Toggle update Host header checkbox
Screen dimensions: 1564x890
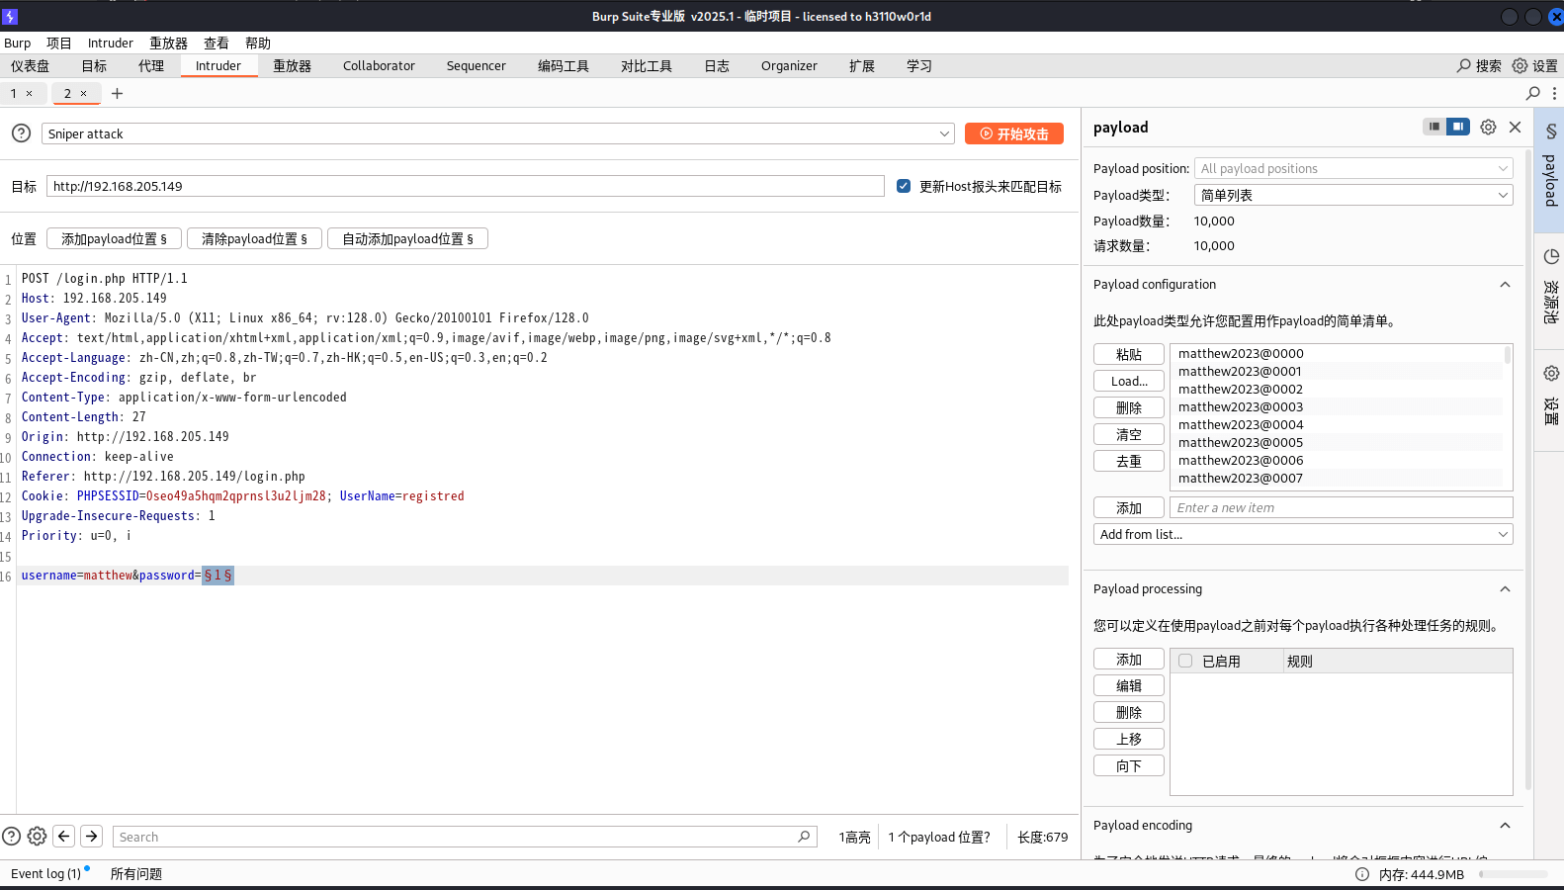(904, 186)
